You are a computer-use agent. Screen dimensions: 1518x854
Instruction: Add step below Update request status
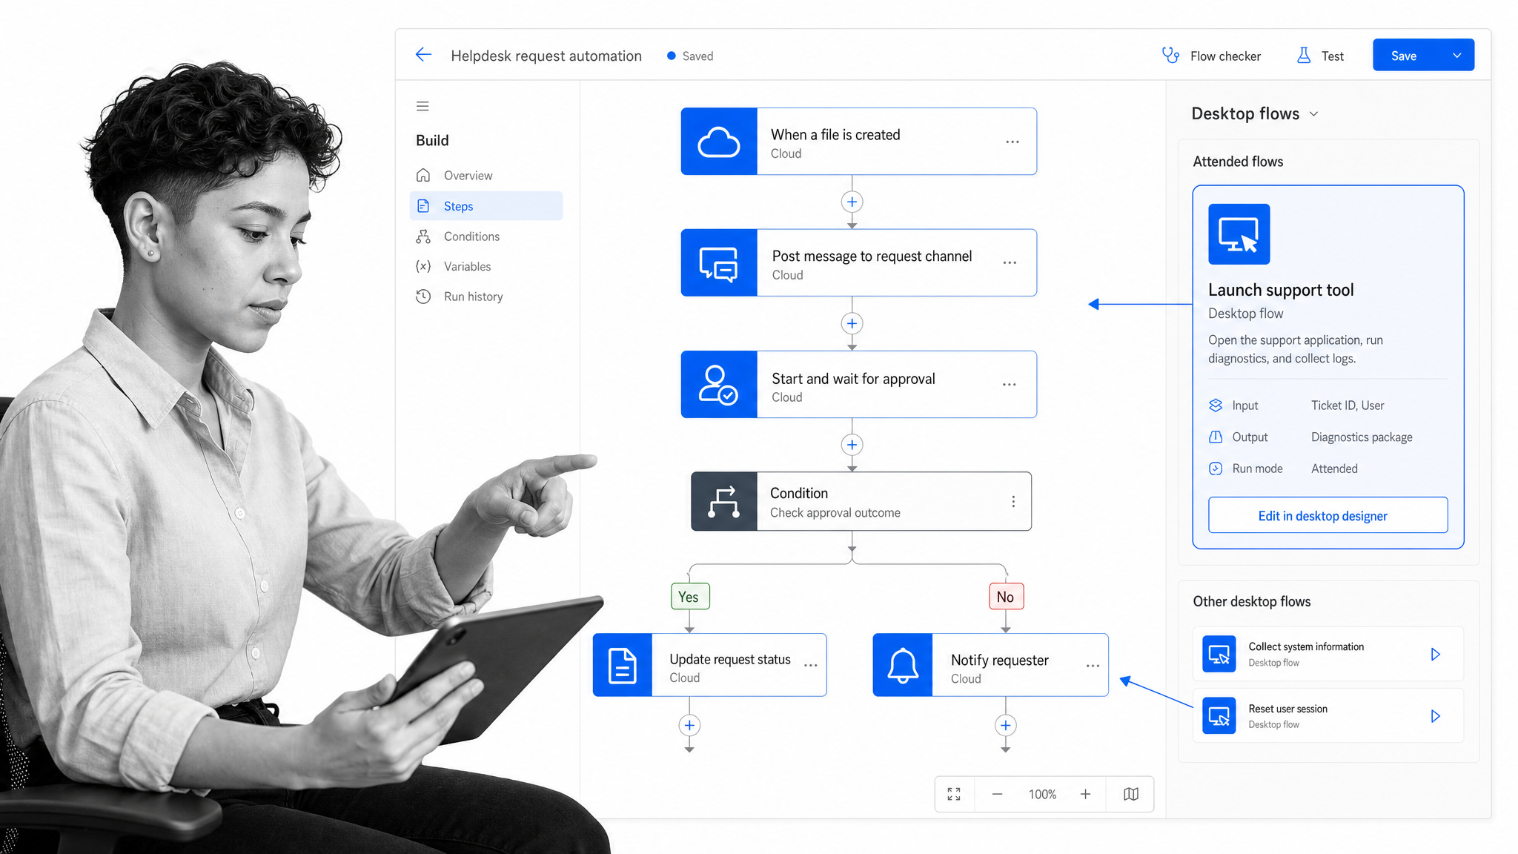click(x=689, y=725)
